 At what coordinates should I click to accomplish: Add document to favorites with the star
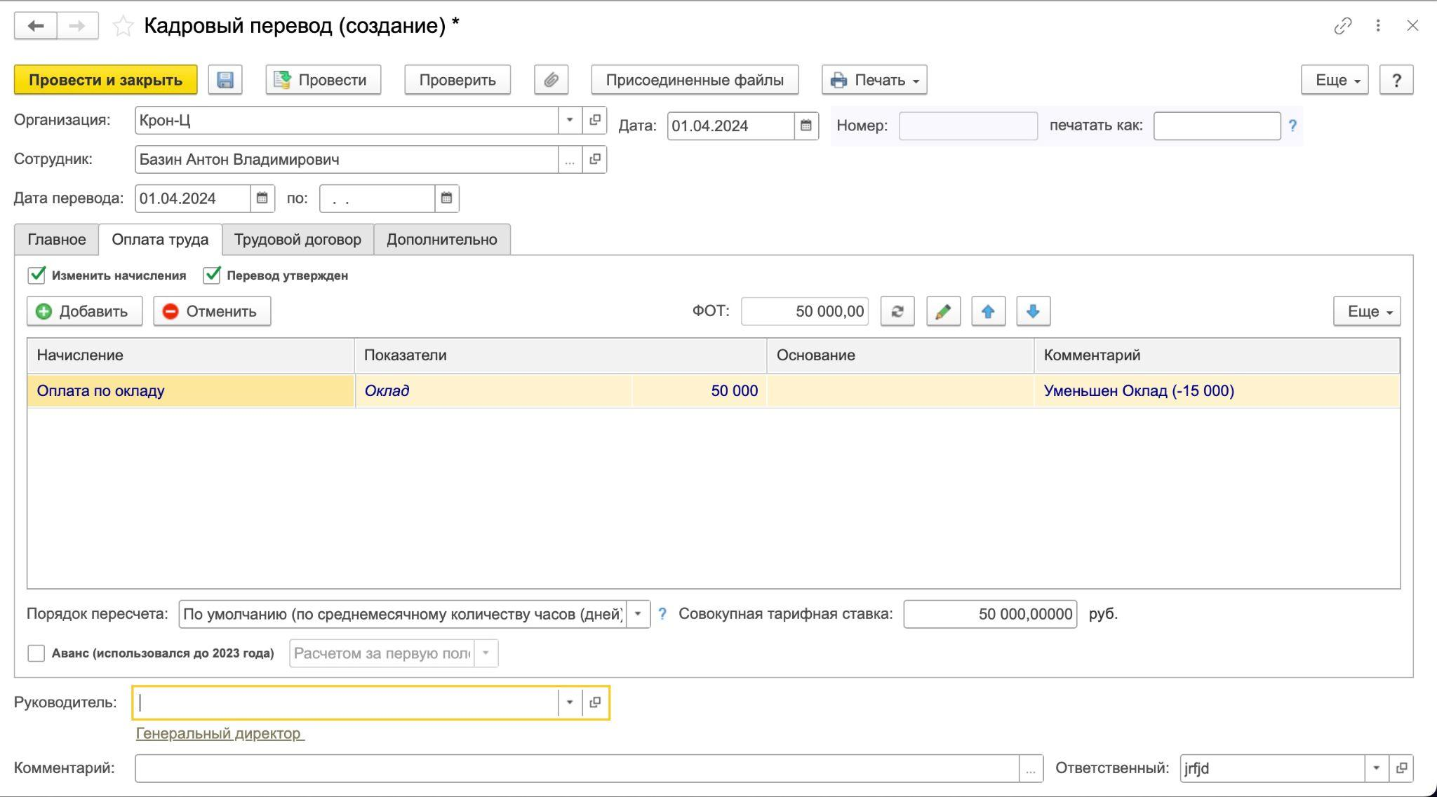123,26
